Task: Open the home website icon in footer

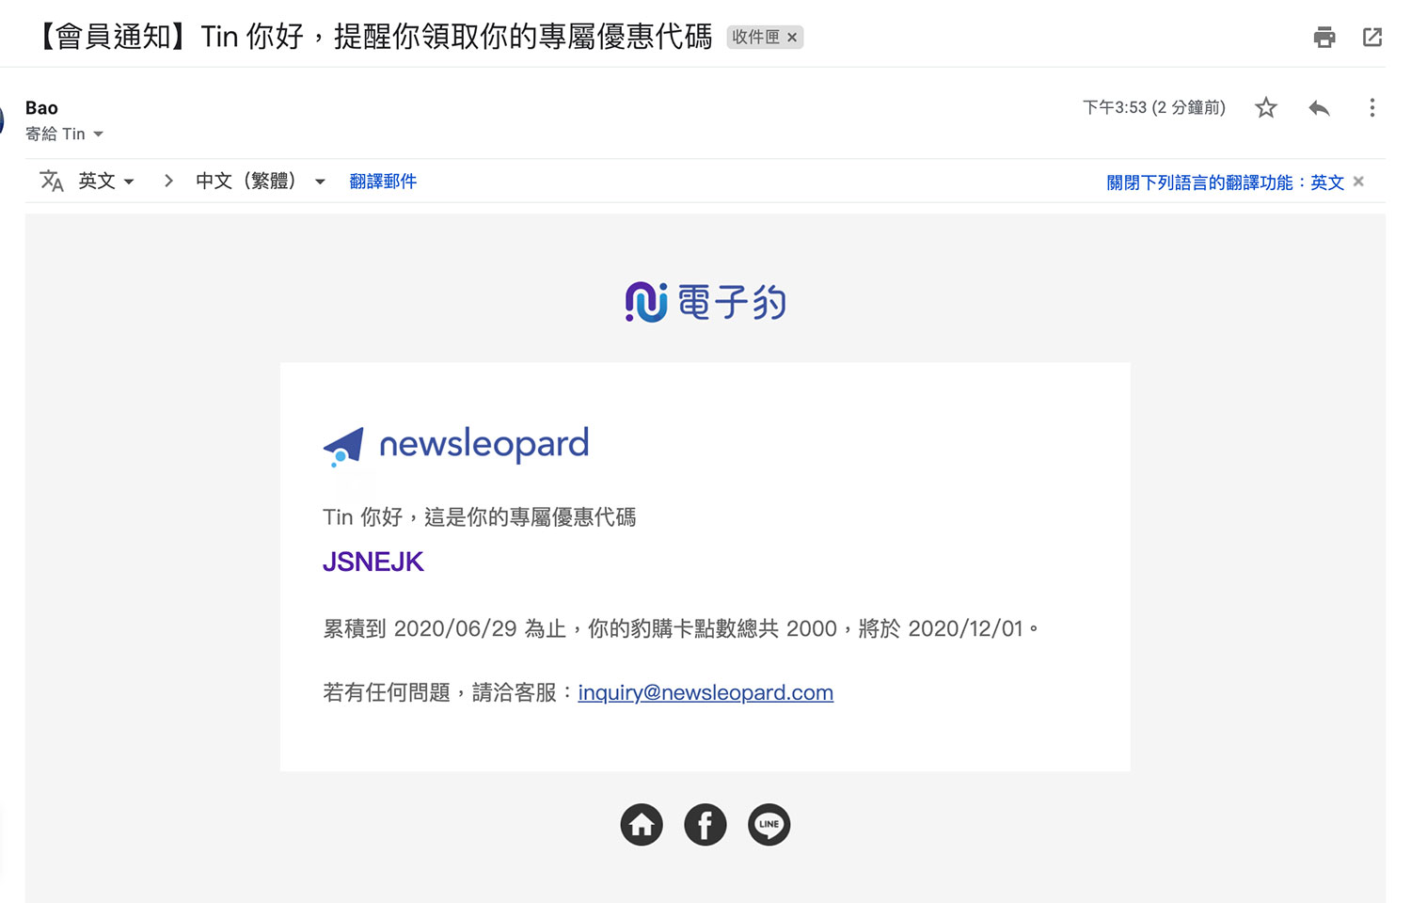Action: pos(642,825)
